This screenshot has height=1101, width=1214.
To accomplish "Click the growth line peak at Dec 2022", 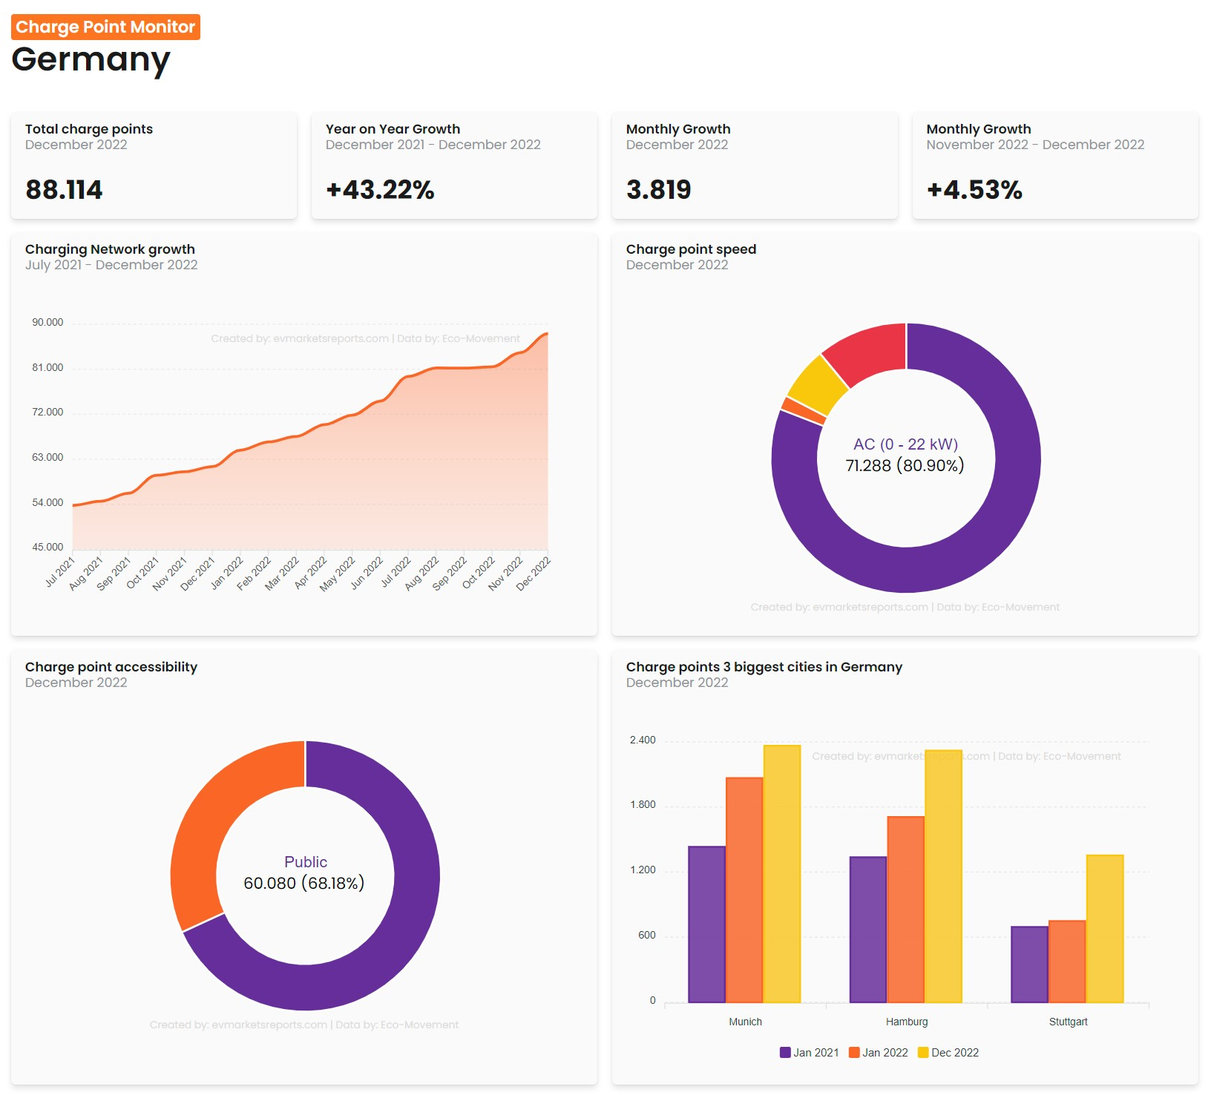I will tap(547, 334).
